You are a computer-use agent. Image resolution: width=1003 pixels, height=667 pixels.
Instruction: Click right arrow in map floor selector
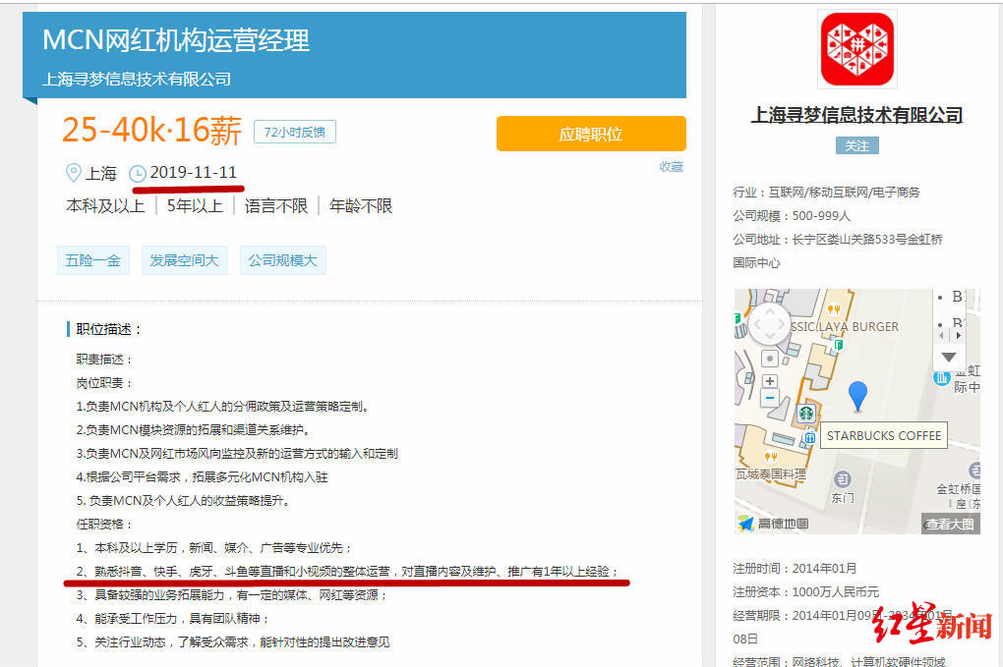pos(958,335)
